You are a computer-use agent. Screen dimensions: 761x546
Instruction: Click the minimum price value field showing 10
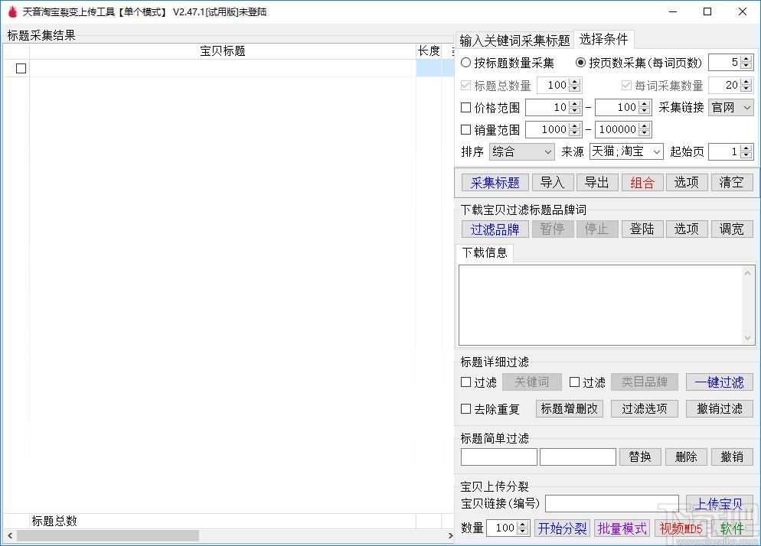point(547,107)
